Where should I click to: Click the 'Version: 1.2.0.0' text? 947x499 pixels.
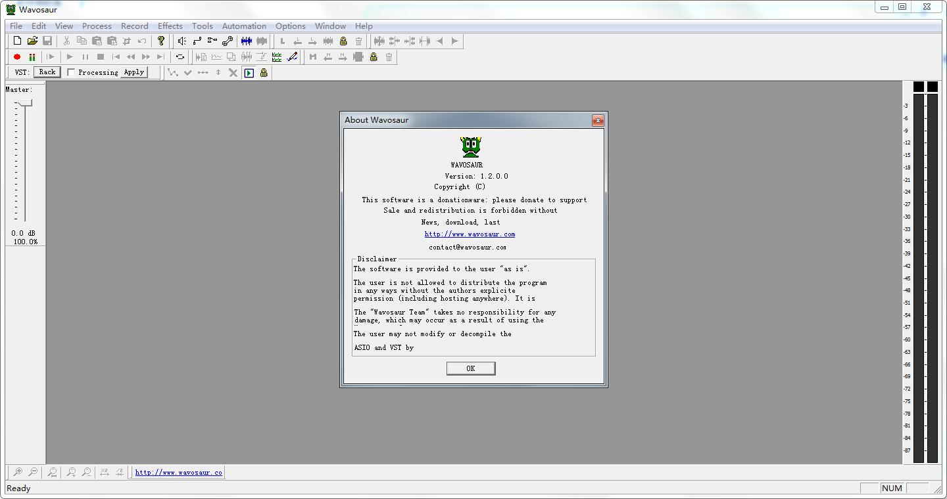pyautogui.click(x=476, y=176)
